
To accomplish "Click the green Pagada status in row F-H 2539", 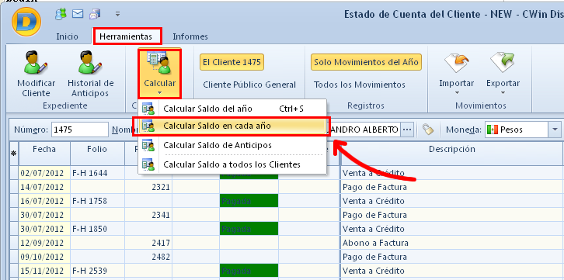I will 249,271.
